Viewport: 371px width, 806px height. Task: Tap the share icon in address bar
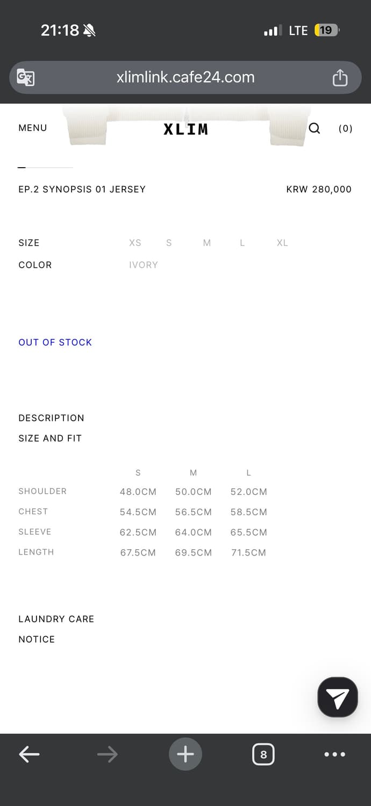pyautogui.click(x=340, y=77)
